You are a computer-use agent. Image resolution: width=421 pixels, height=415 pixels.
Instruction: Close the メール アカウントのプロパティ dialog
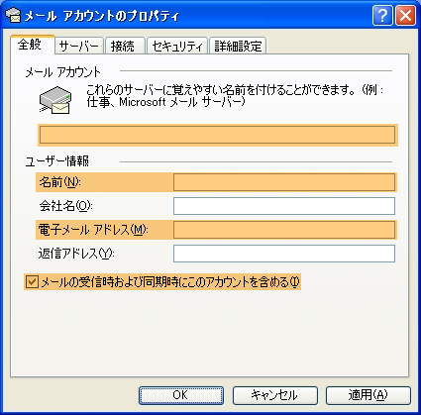point(405,16)
